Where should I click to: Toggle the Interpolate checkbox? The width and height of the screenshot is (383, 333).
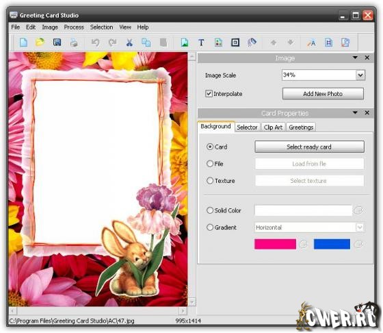(x=209, y=94)
